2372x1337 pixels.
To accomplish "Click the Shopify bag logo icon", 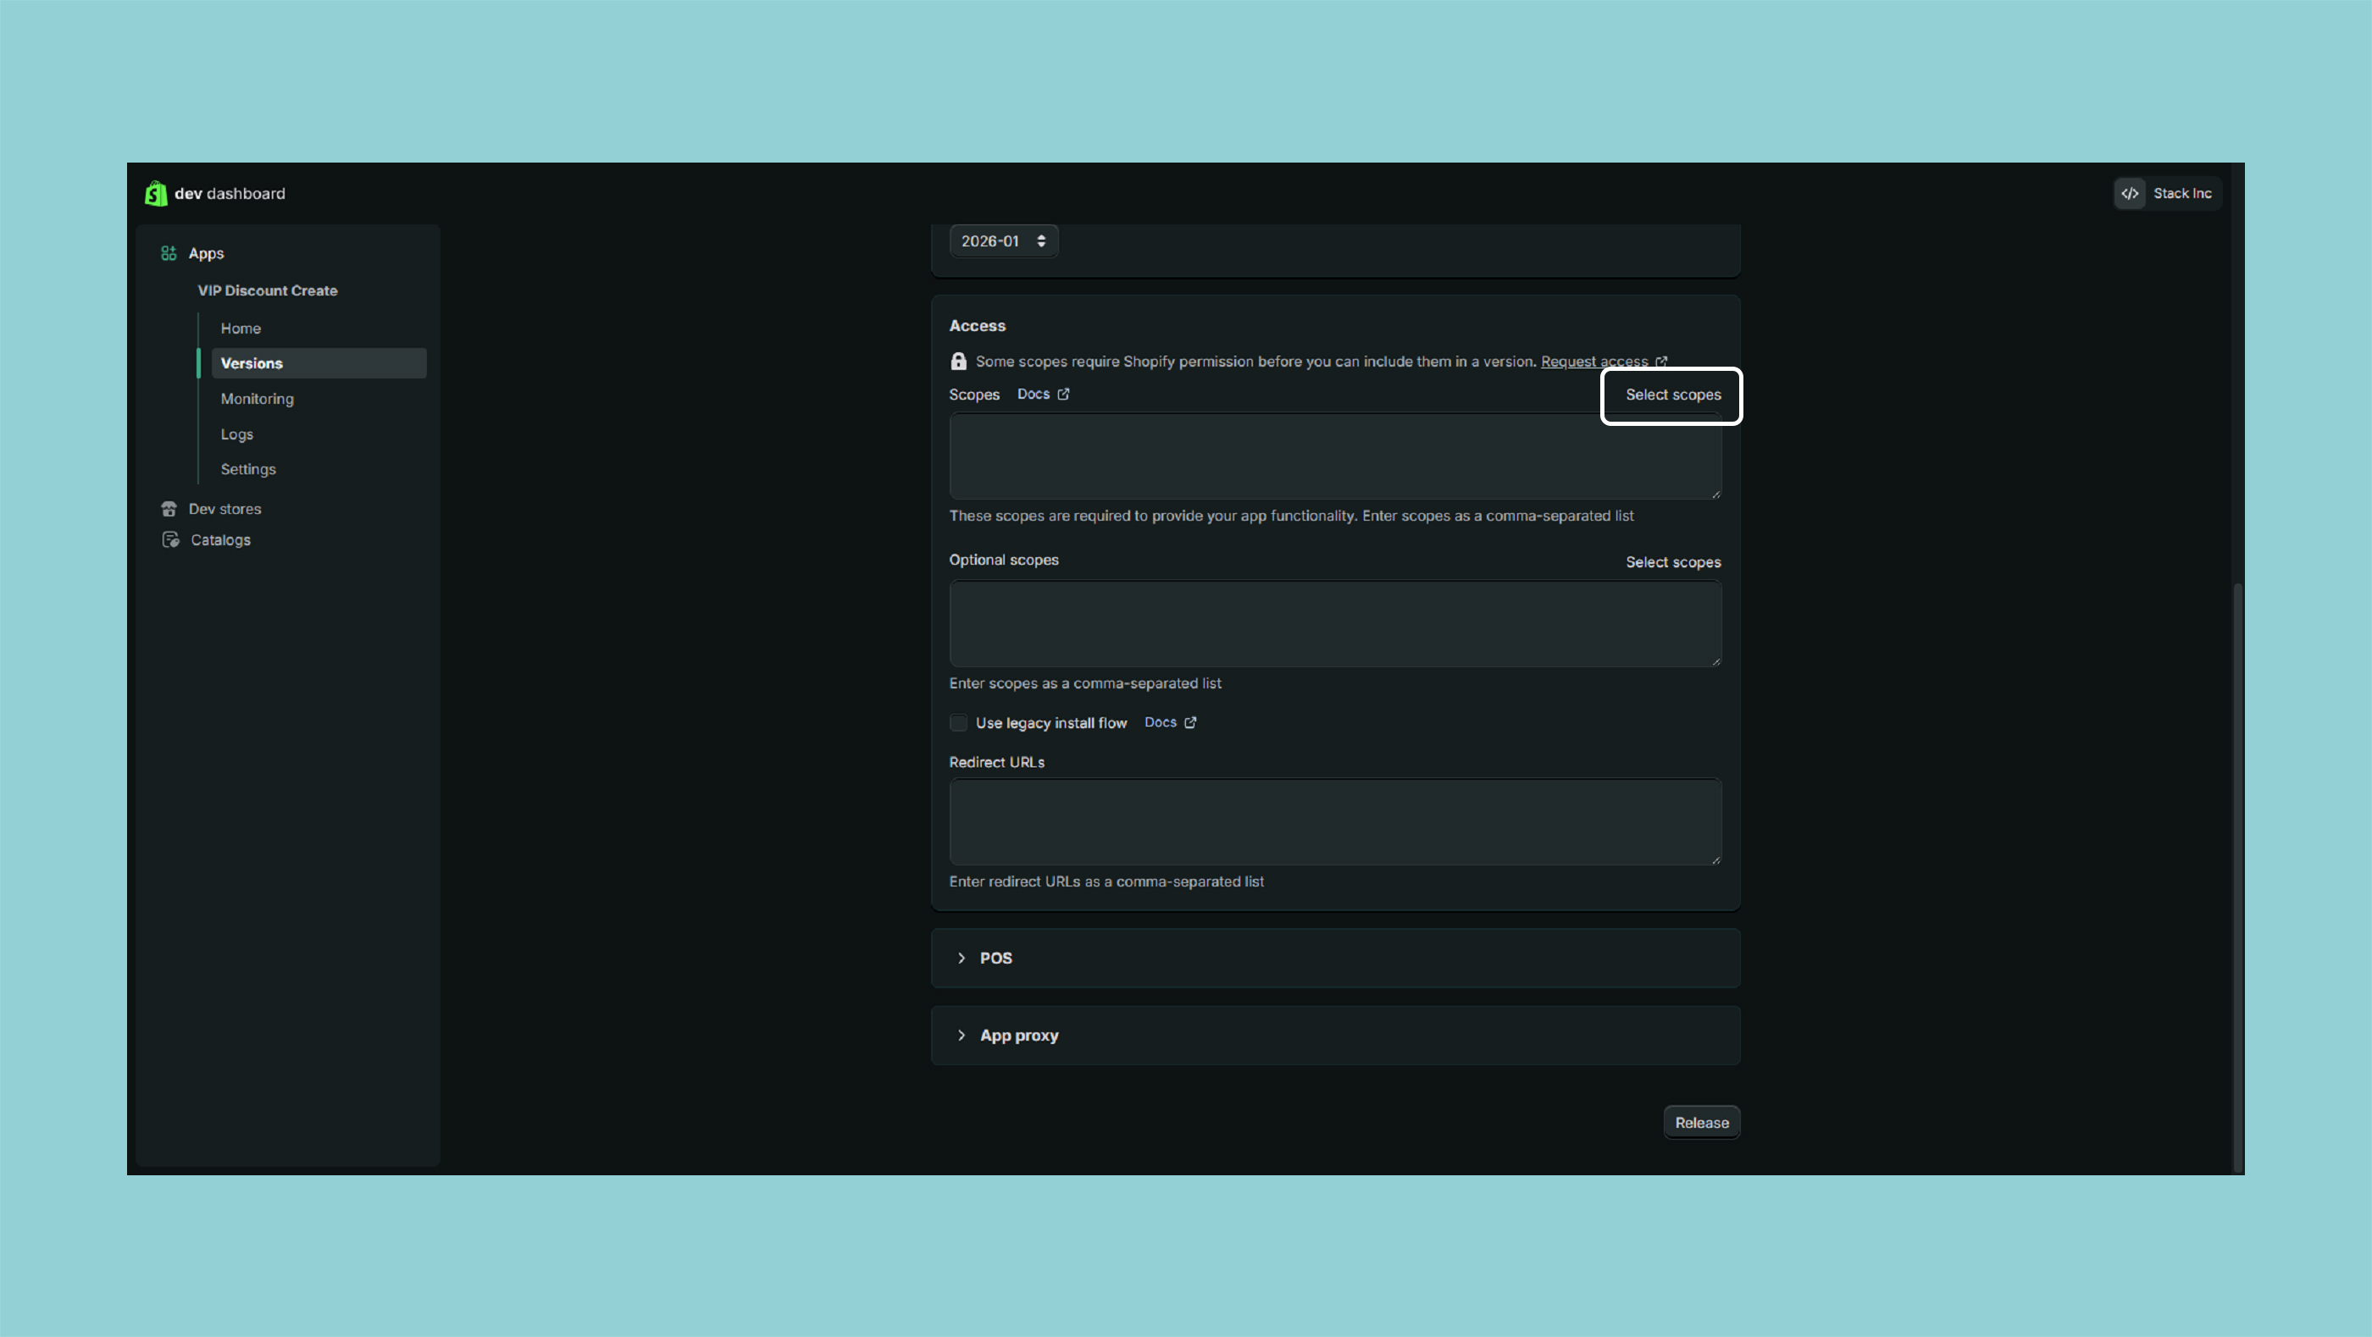I will coord(156,193).
